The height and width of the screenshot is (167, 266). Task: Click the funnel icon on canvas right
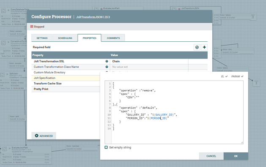click(256, 83)
